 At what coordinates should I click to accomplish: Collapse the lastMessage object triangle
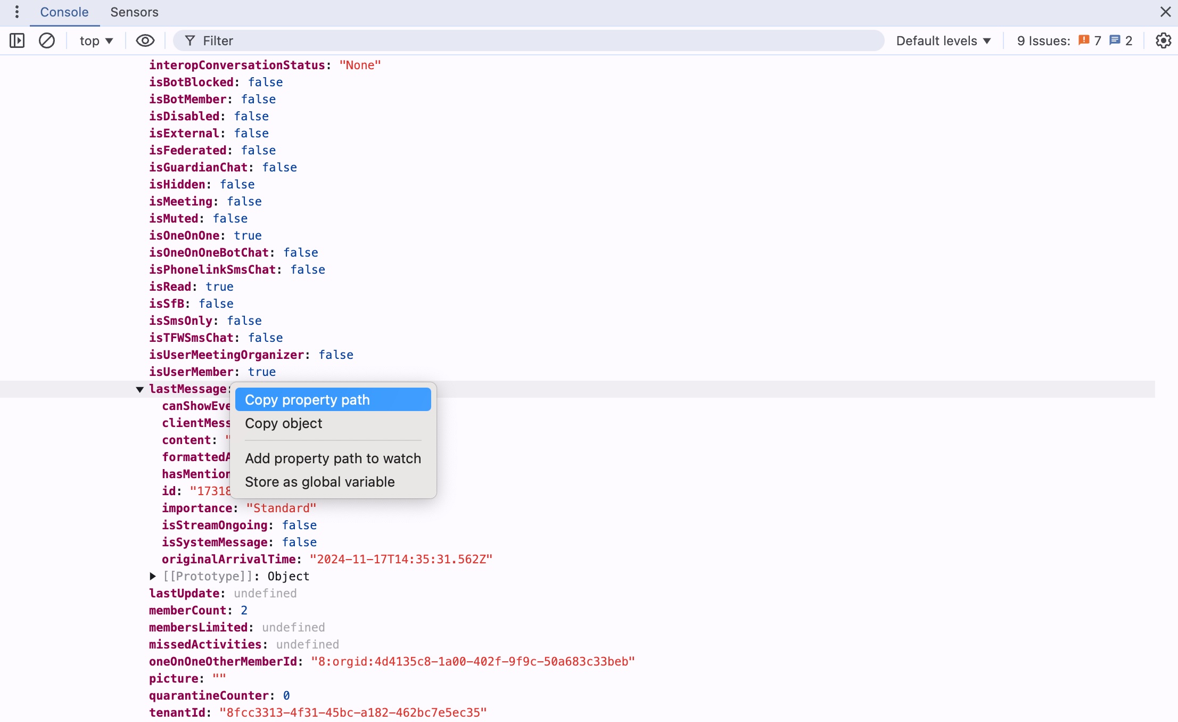point(139,389)
